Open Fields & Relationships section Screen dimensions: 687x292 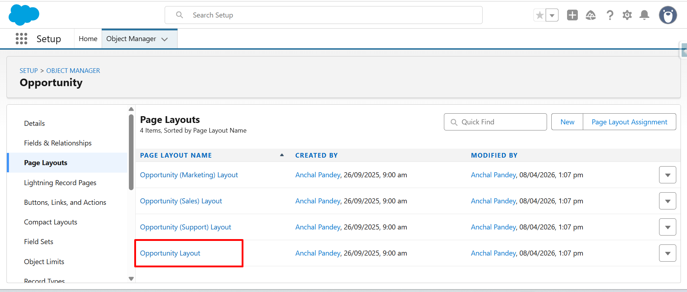click(58, 143)
